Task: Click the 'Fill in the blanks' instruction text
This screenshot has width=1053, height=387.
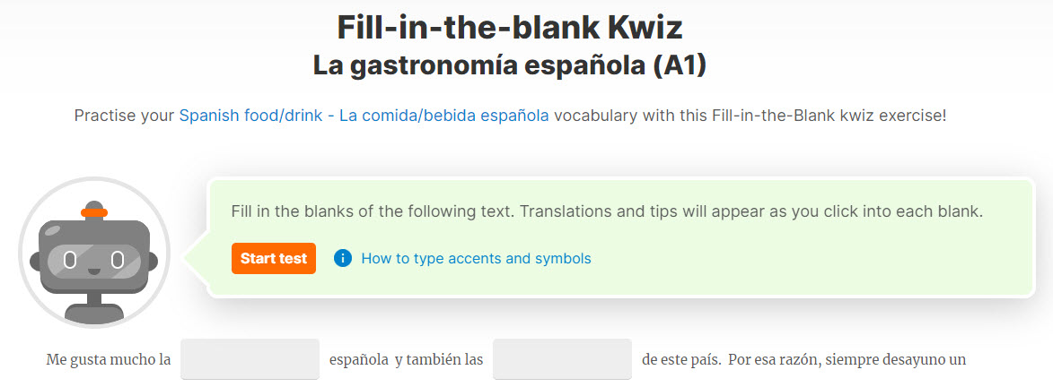Action: point(607,212)
